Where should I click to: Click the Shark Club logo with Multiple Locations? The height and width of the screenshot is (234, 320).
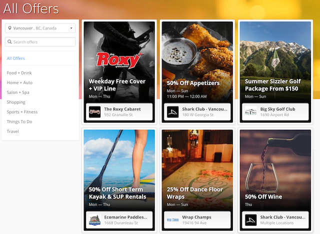tap(251, 220)
